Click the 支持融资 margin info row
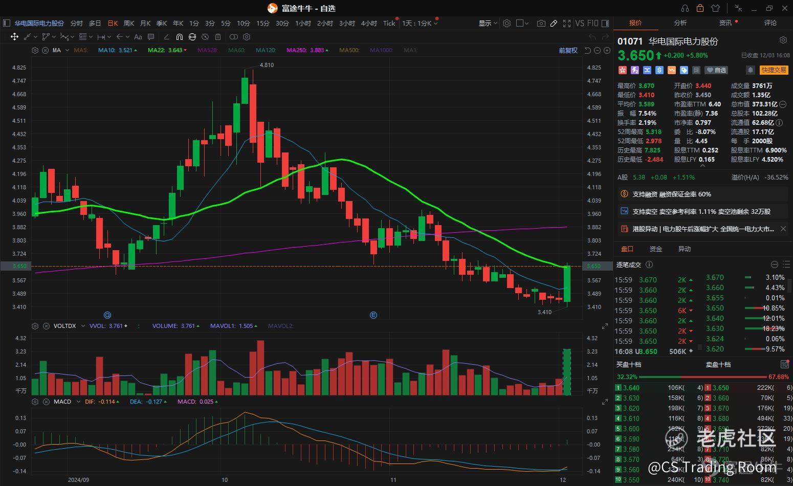Screen dimensions: 793x486 703,194
